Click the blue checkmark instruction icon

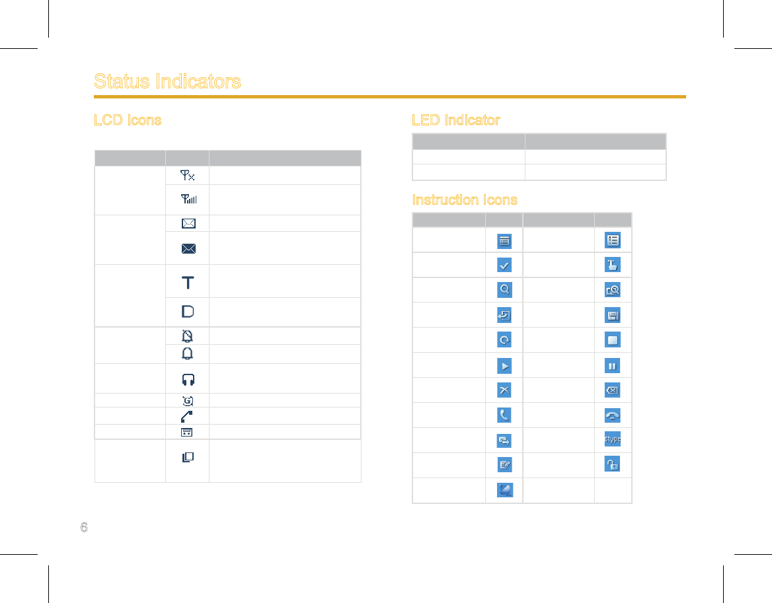pos(504,265)
